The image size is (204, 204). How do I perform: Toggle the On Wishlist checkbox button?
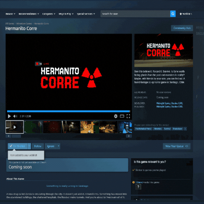point(18,146)
